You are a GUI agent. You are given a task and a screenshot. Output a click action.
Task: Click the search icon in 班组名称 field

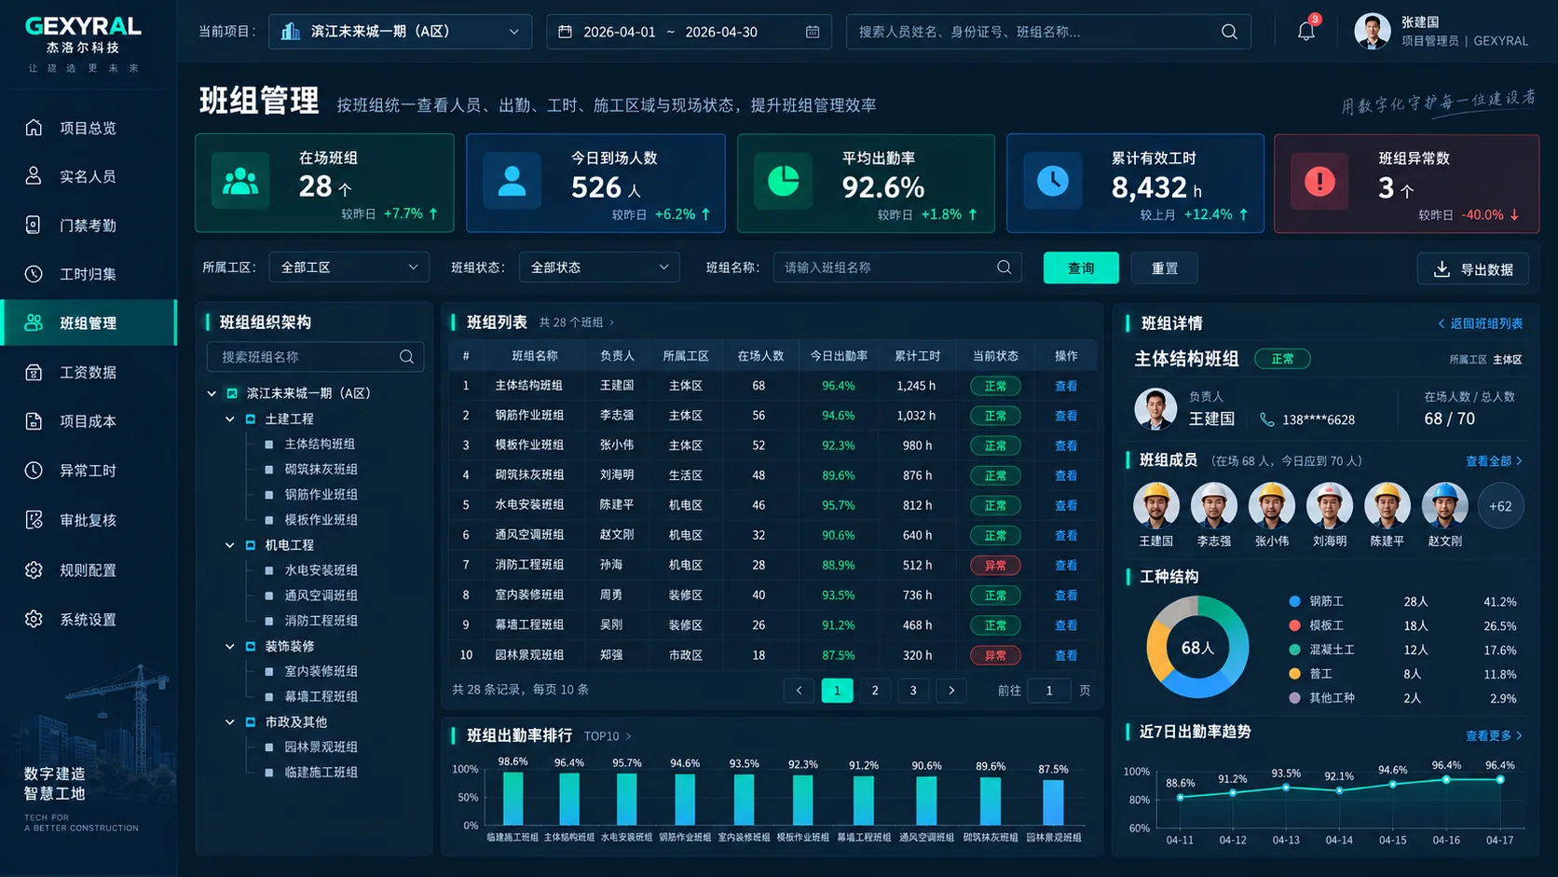pos(1004,267)
